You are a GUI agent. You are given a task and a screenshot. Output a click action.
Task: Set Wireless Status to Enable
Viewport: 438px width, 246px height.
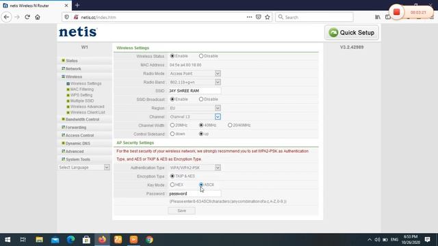[x=172, y=56]
